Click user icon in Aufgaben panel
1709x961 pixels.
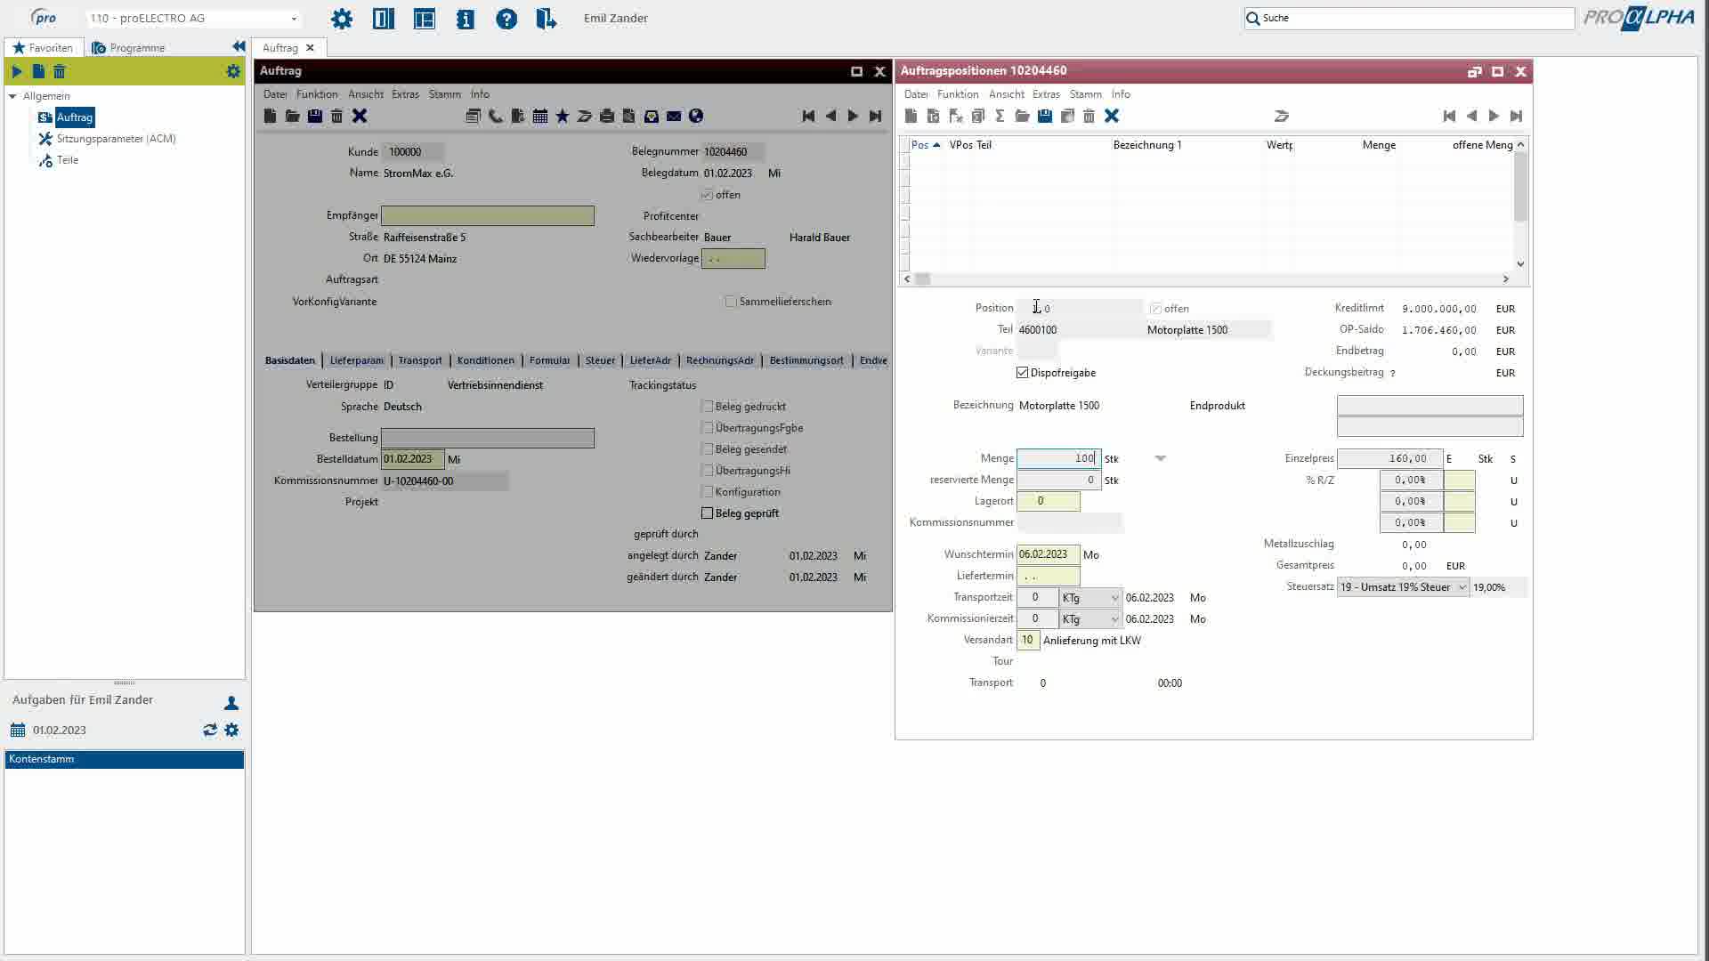231,703
